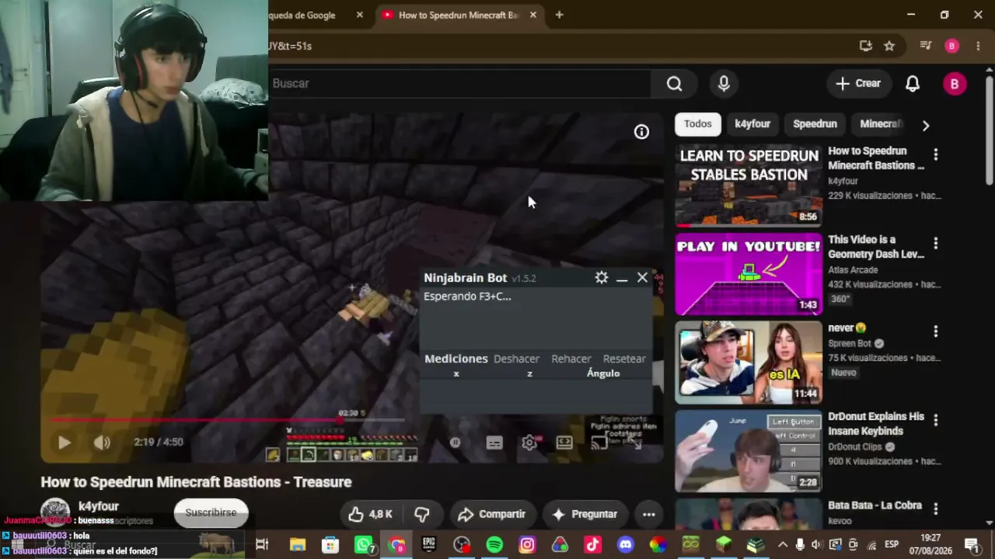Open Chrome media controls icon

(x=925, y=46)
